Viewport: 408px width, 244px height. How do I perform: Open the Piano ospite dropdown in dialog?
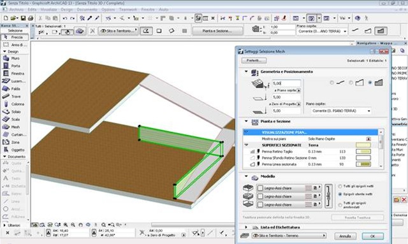(341, 111)
